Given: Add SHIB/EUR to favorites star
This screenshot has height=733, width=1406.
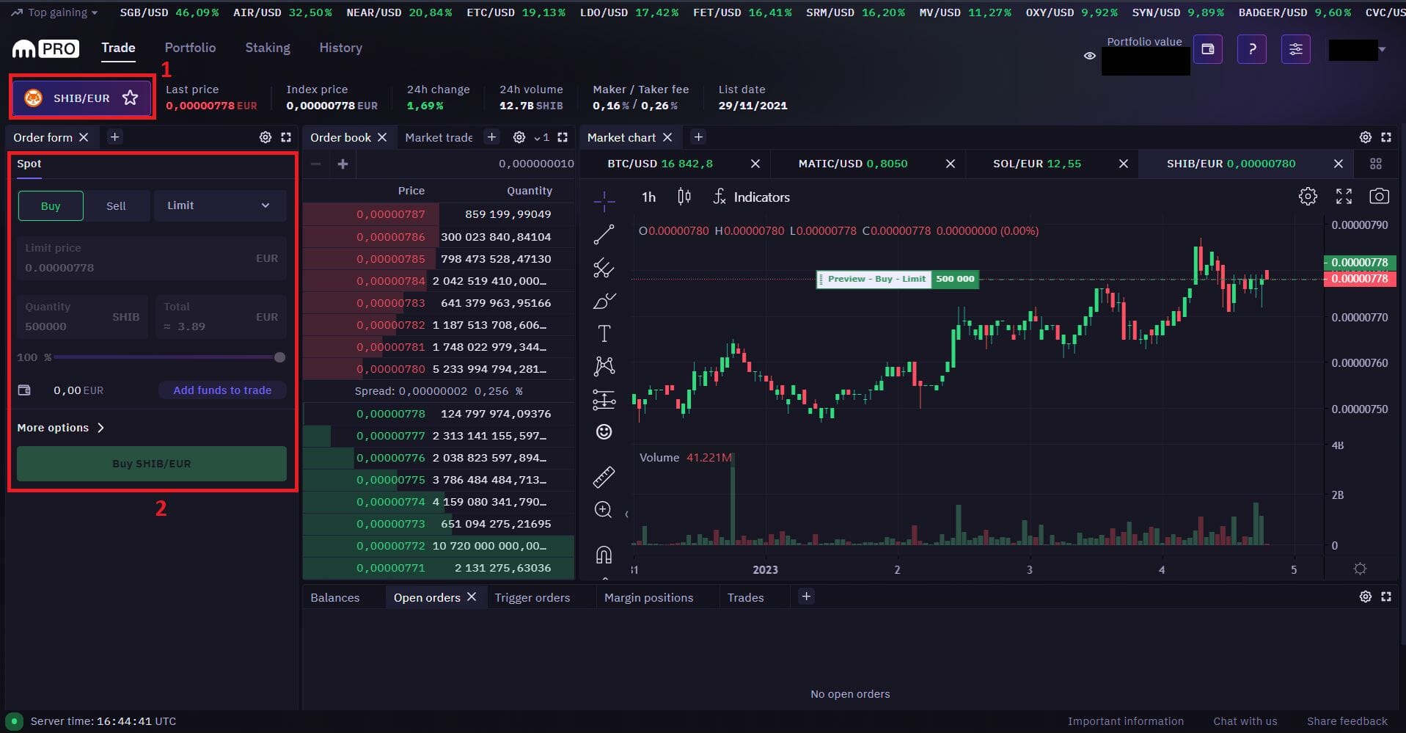Looking at the screenshot, I should (x=131, y=98).
